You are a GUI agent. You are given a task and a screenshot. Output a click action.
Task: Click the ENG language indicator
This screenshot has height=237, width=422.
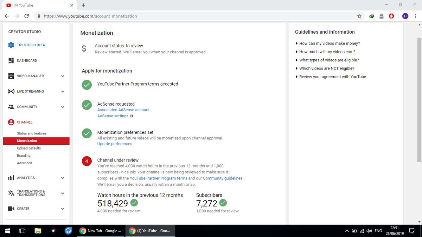tap(378, 231)
